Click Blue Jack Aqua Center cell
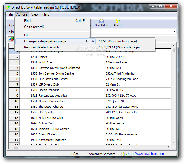The width and height of the screenshot is (185, 164). pyautogui.click(x=71, y=79)
